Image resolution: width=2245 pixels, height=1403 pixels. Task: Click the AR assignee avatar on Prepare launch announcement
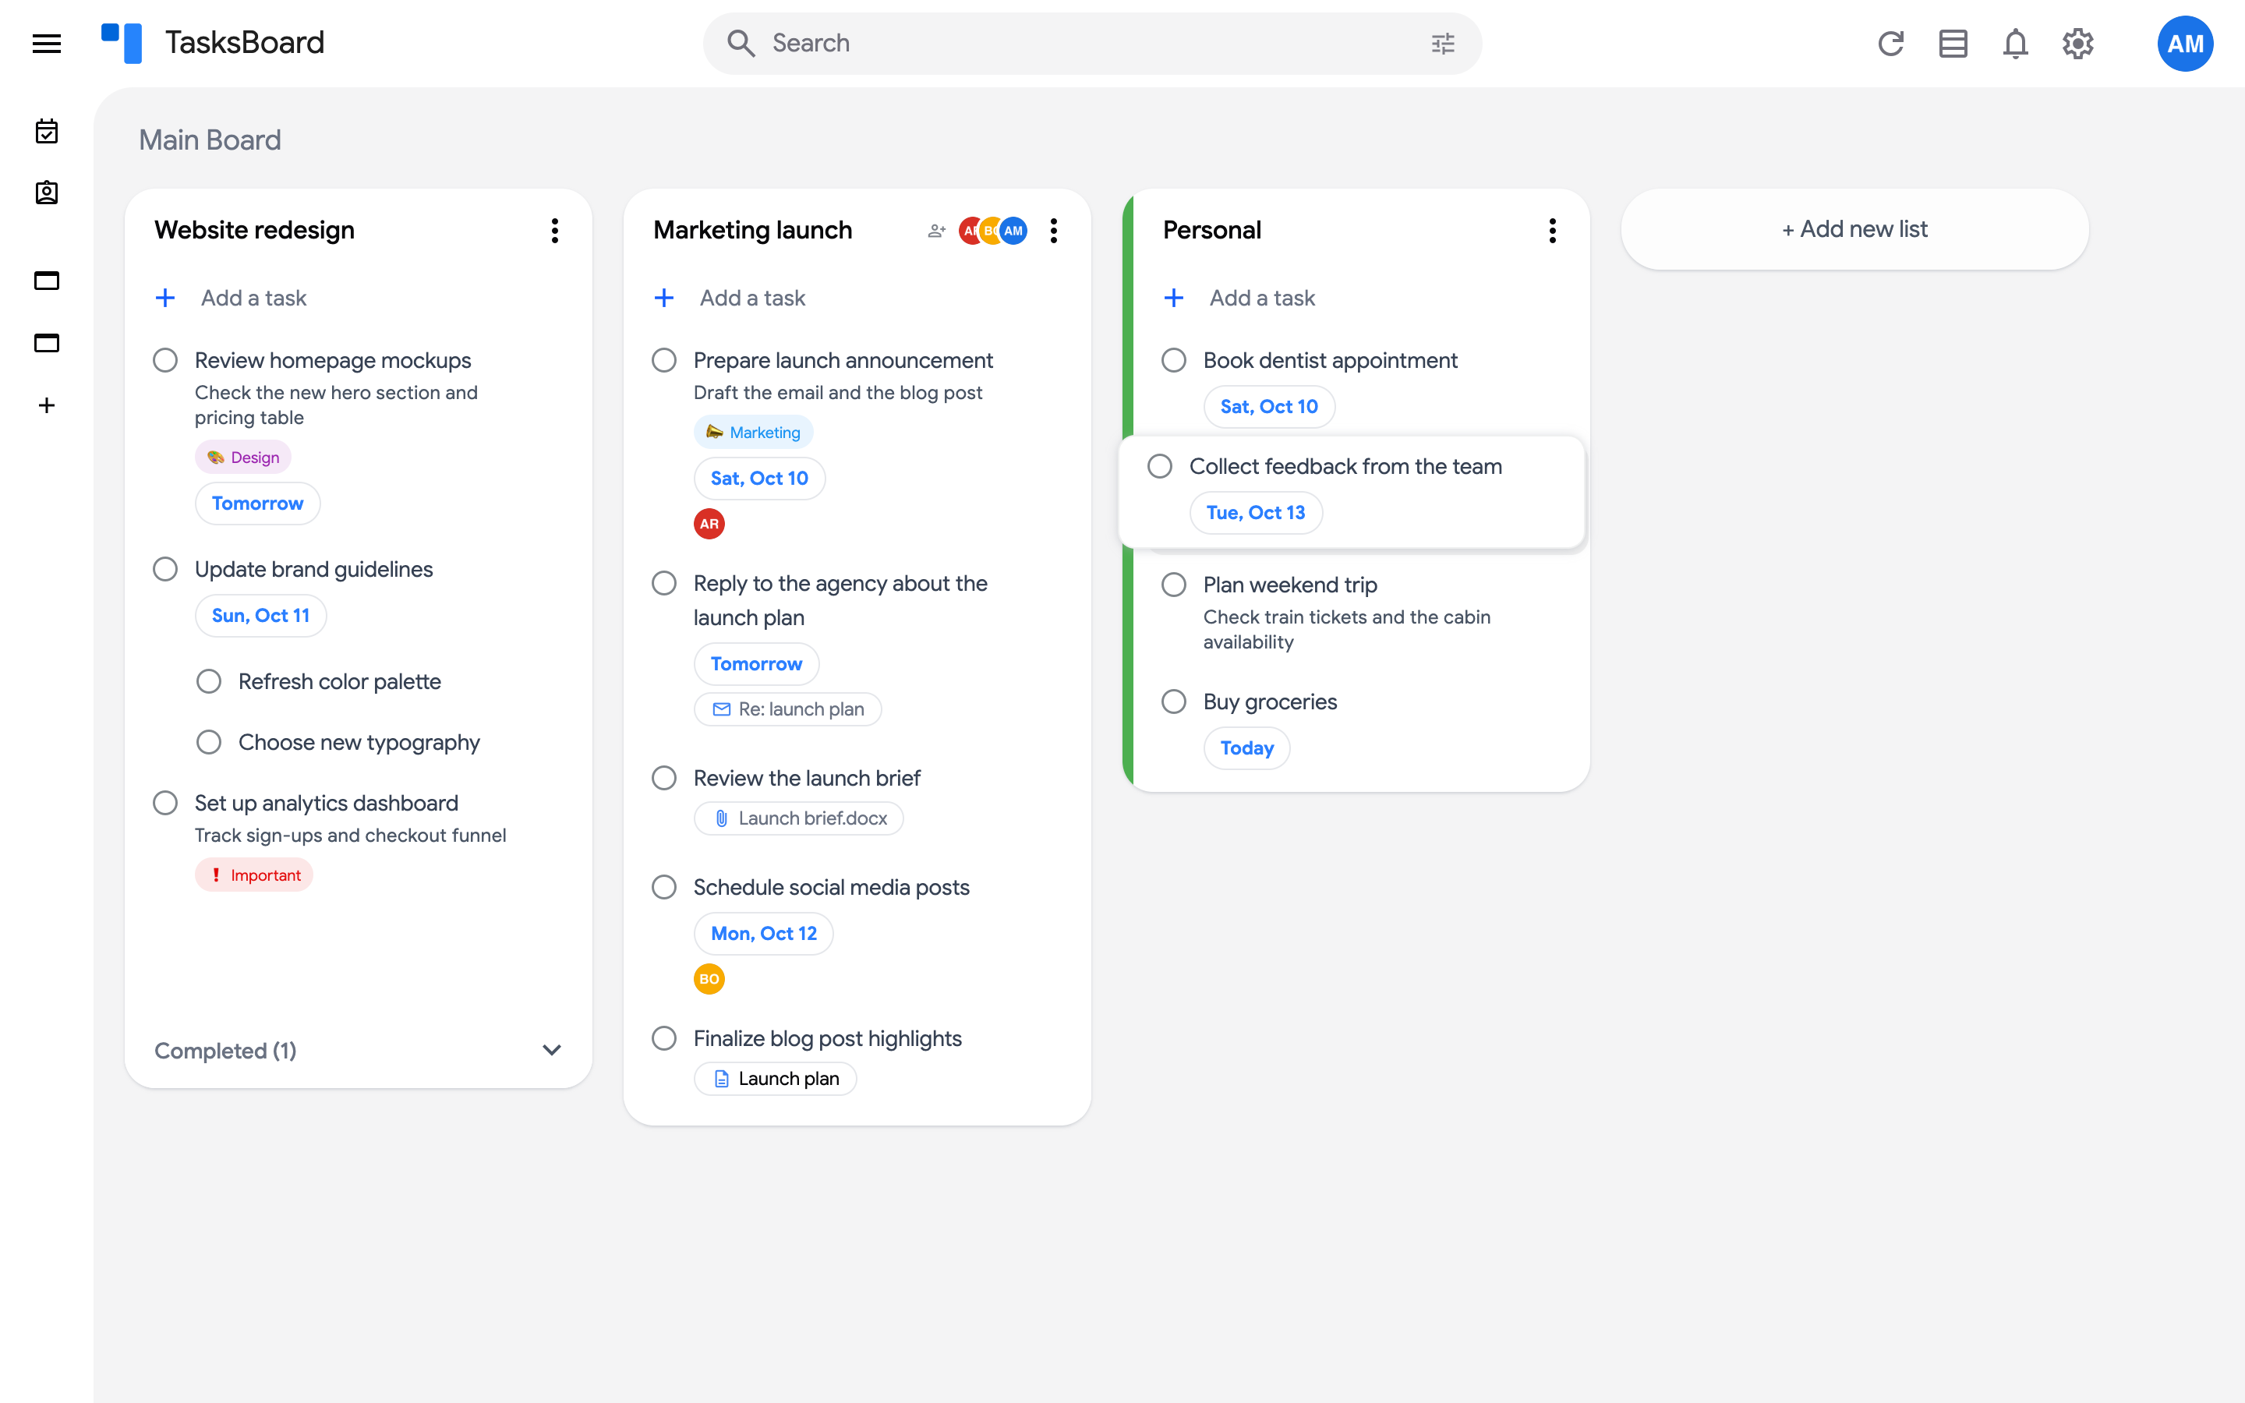(x=709, y=525)
